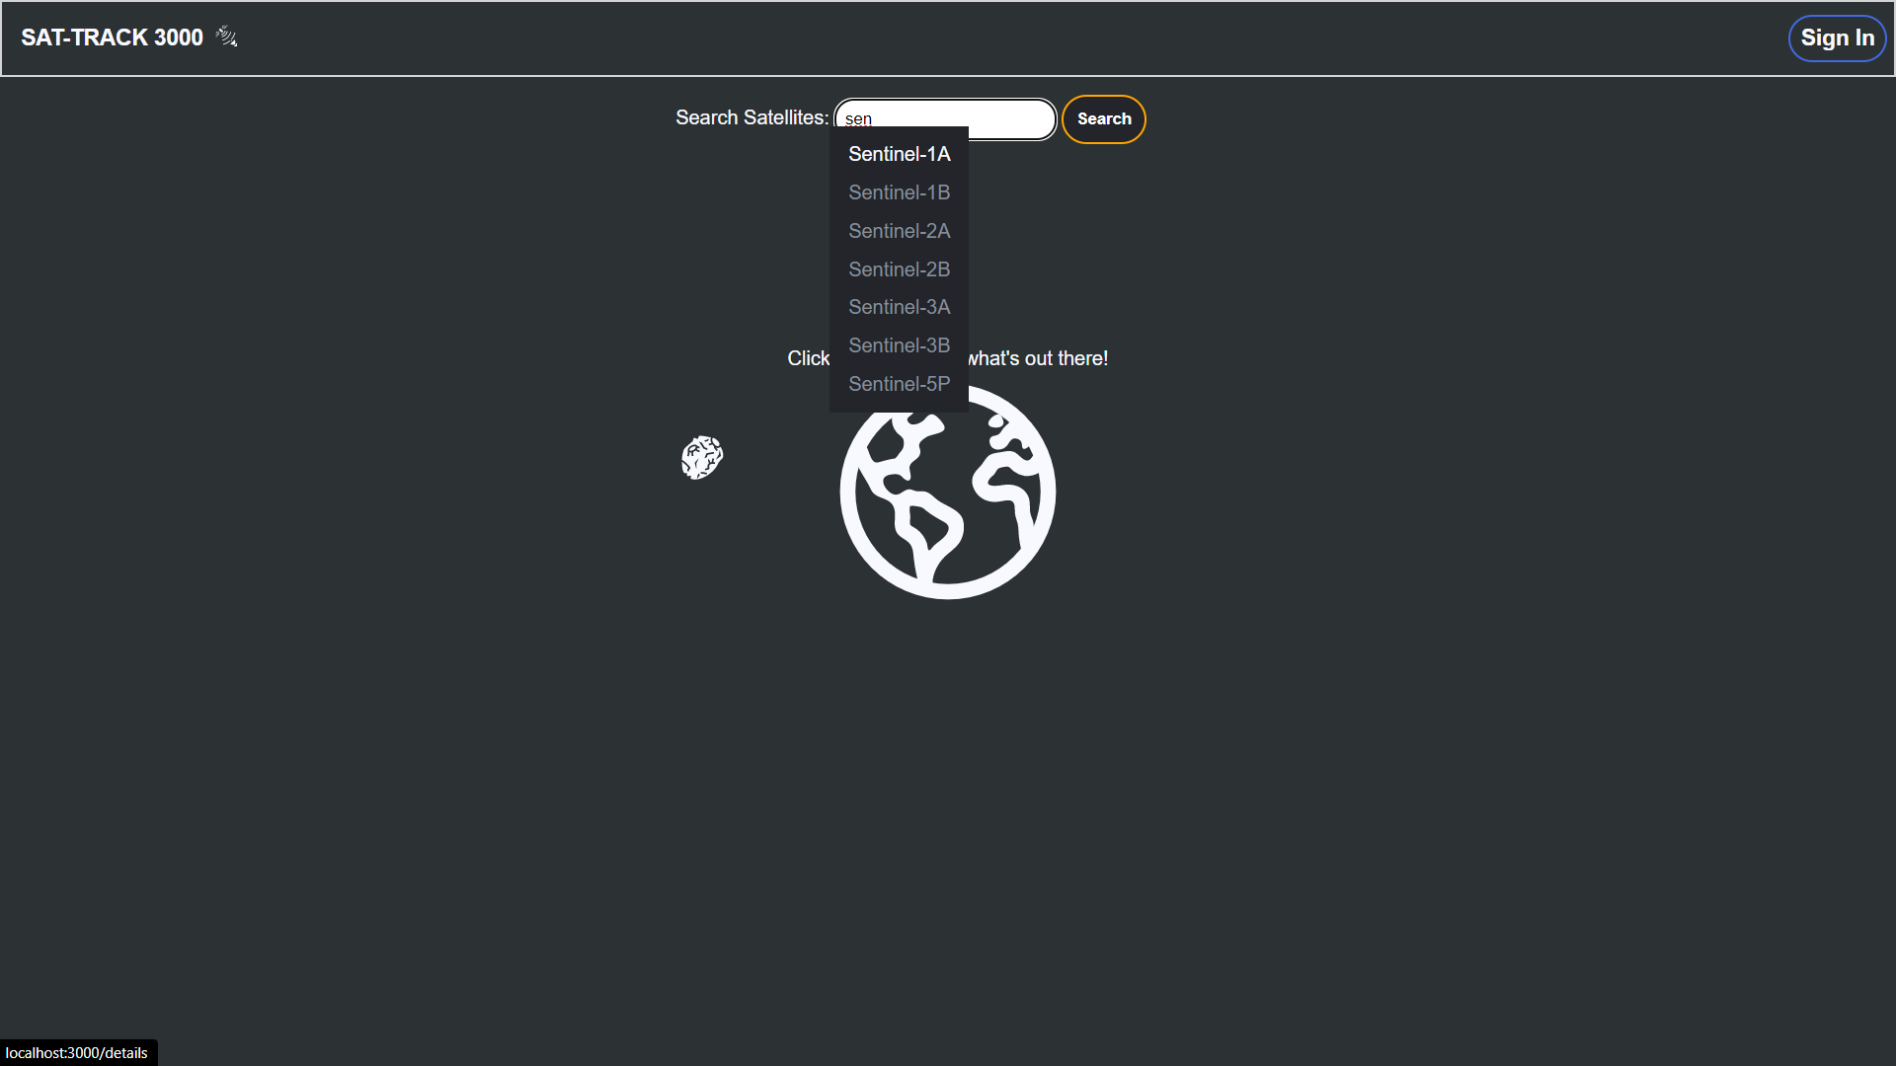Choose Sentinel-1B in the suggestion list

click(899, 192)
